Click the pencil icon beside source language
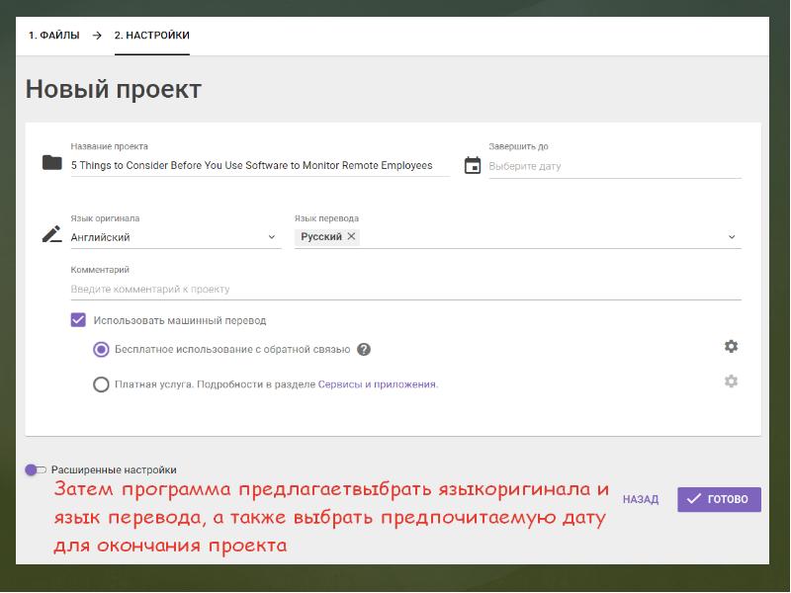Screen dimensions: 791x593 coord(52,234)
